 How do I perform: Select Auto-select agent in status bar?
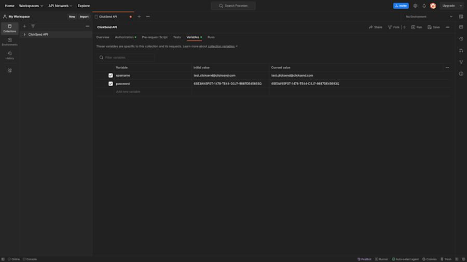point(405,259)
